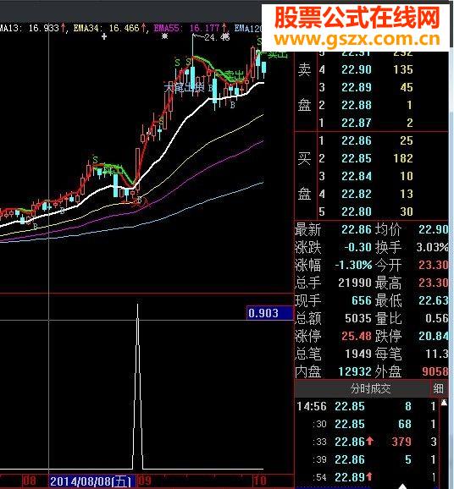
Task: Click the 内盘 inner volume 12932
Action: (355, 371)
